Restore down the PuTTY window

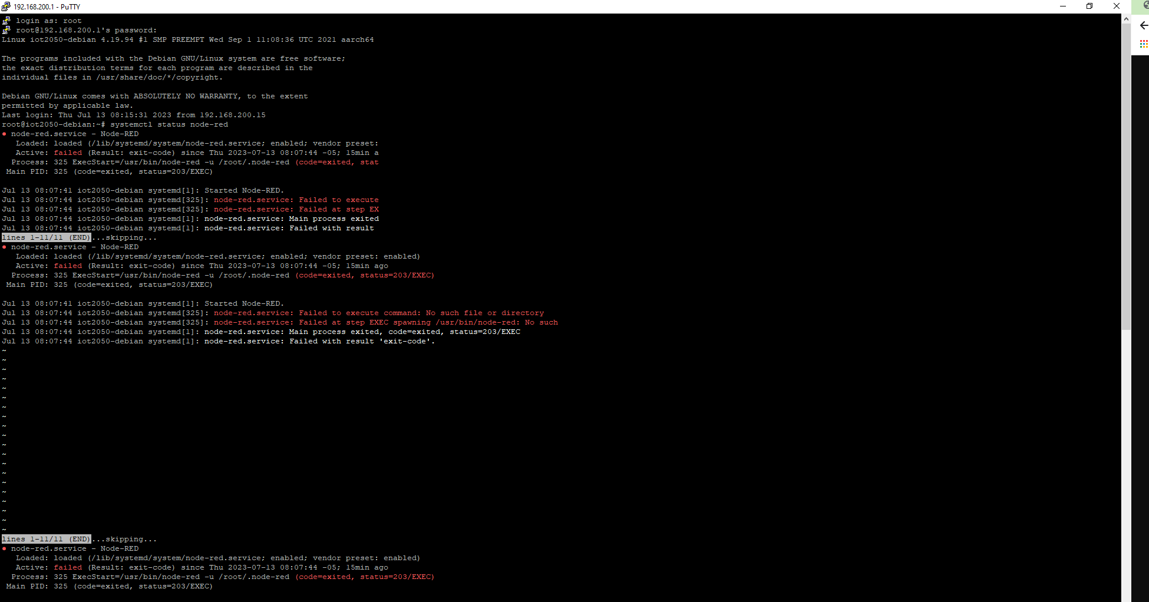[x=1089, y=6]
